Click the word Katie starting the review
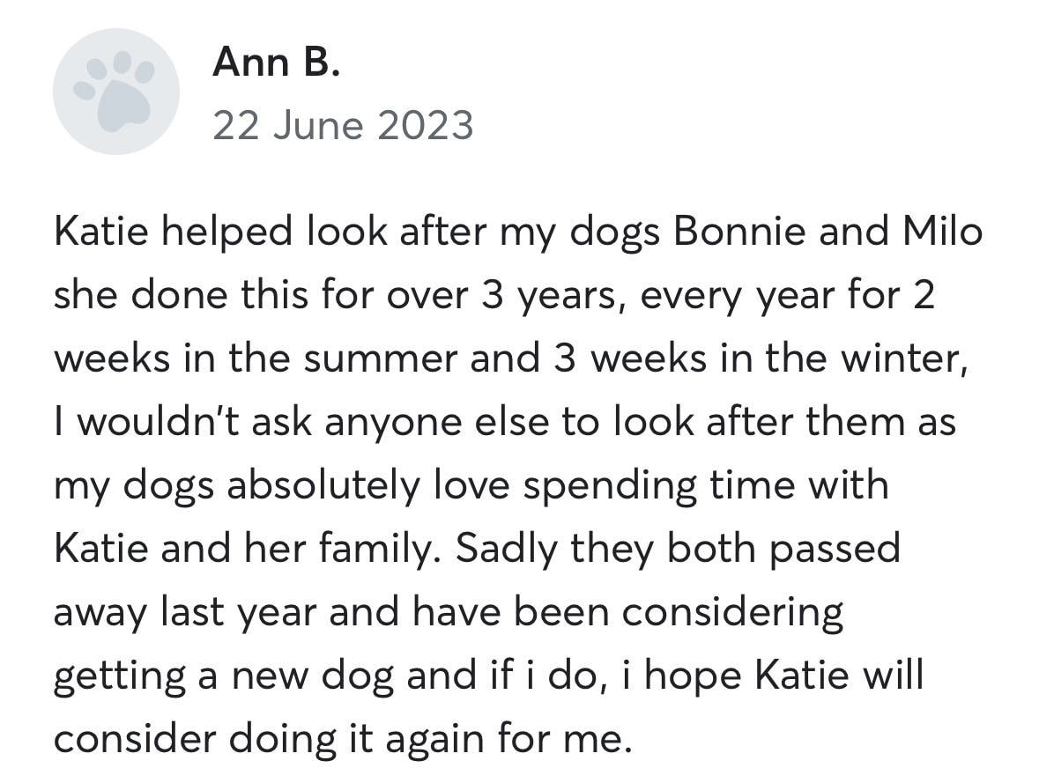The width and height of the screenshot is (1039, 783). pos(100,231)
